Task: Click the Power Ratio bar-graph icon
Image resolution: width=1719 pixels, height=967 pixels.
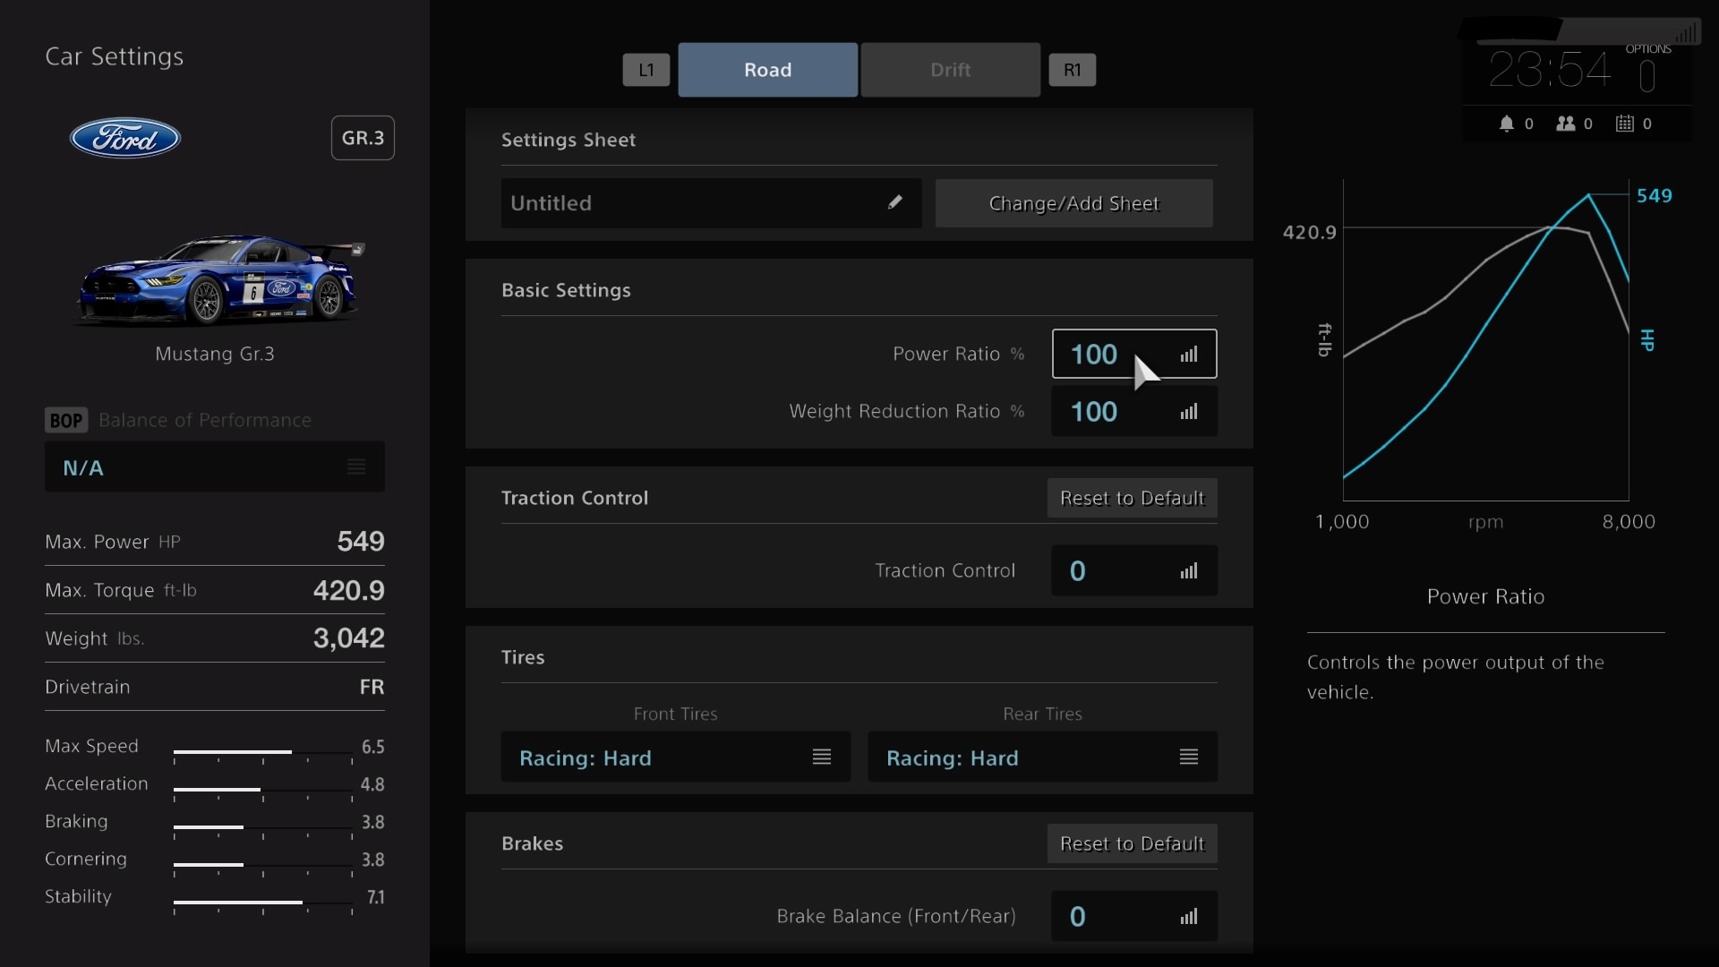Action: [x=1188, y=355]
